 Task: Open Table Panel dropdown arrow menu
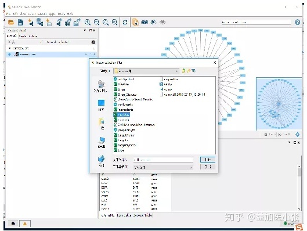290,142
